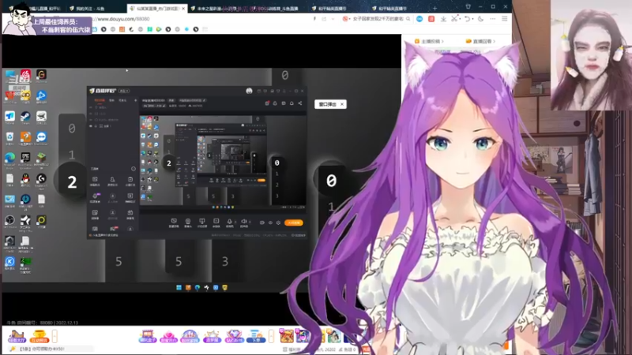
Task: Expand the arrow next to 互动预言
Action: pos(55,336)
